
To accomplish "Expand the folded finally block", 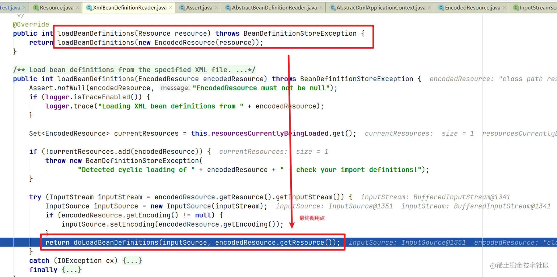I will click(72, 270).
